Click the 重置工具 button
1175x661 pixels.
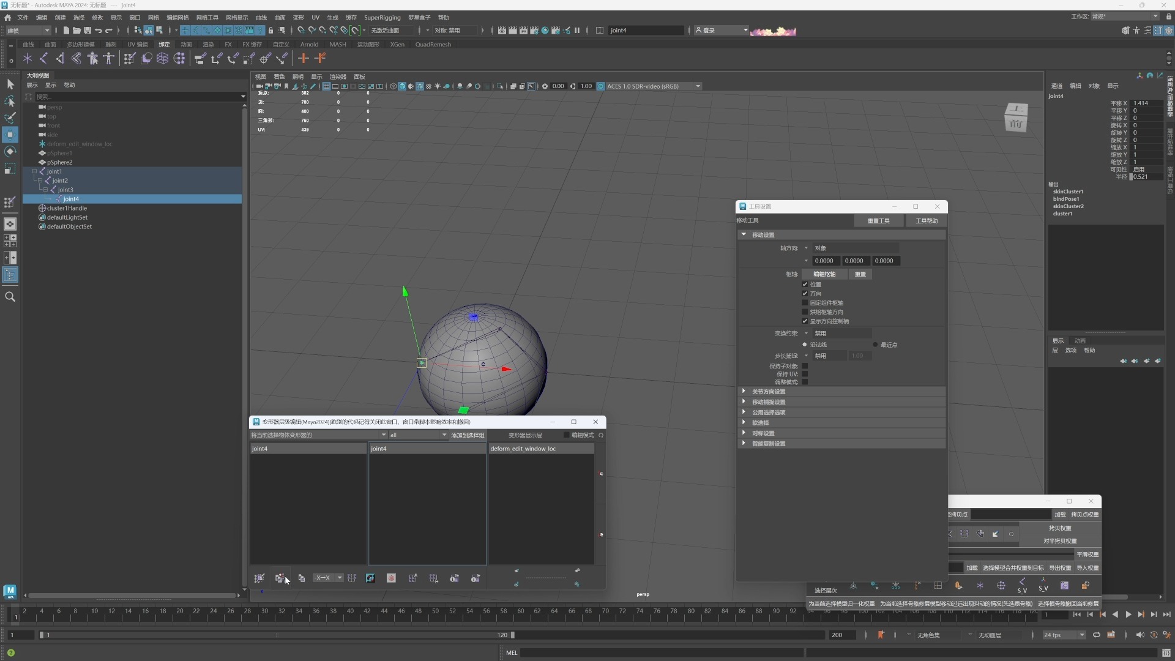(x=878, y=221)
